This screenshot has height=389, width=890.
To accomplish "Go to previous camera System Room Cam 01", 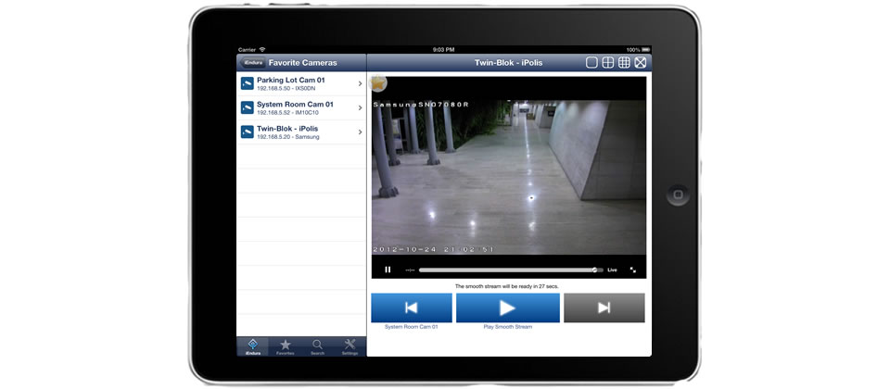I will pos(412,307).
